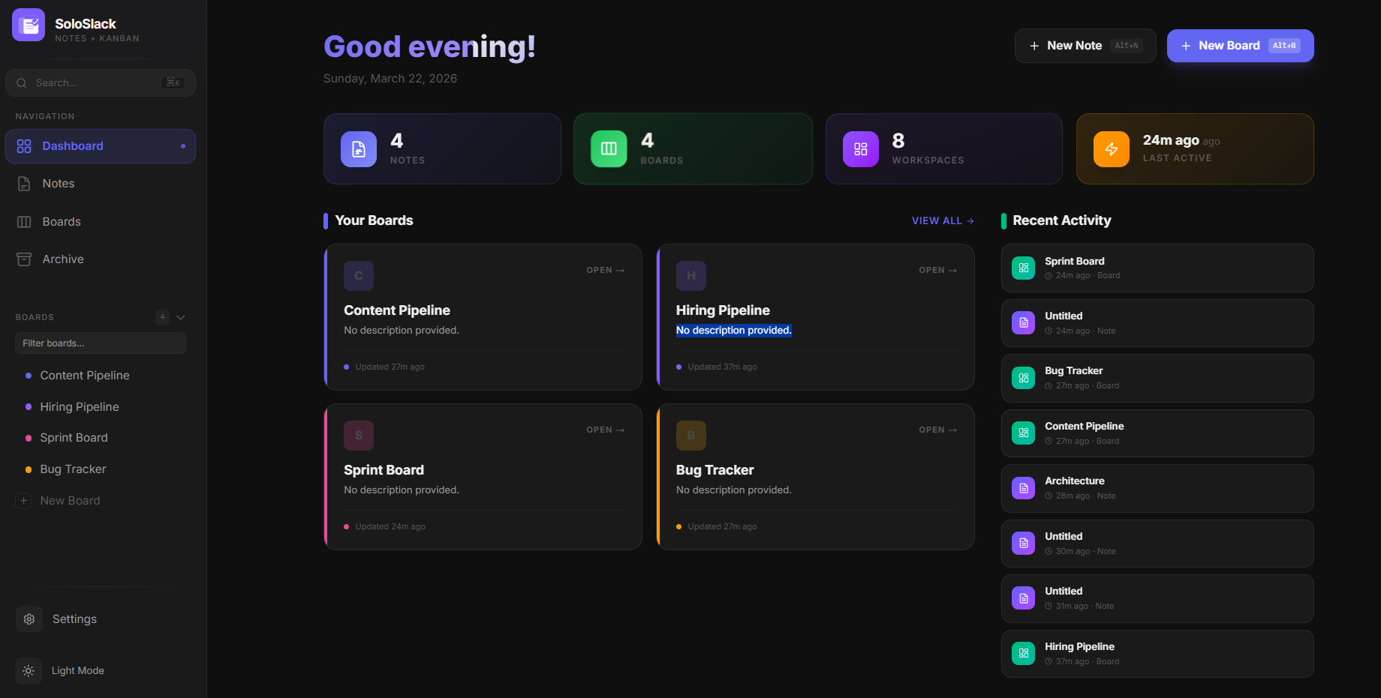Image resolution: width=1381 pixels, height=698 pixels.
Task: Click the green Boards stat icon
Action: (609, 148)
